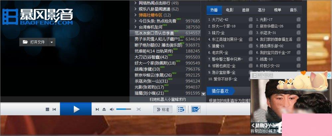Switch to the 热播 tab

point(214,10)
